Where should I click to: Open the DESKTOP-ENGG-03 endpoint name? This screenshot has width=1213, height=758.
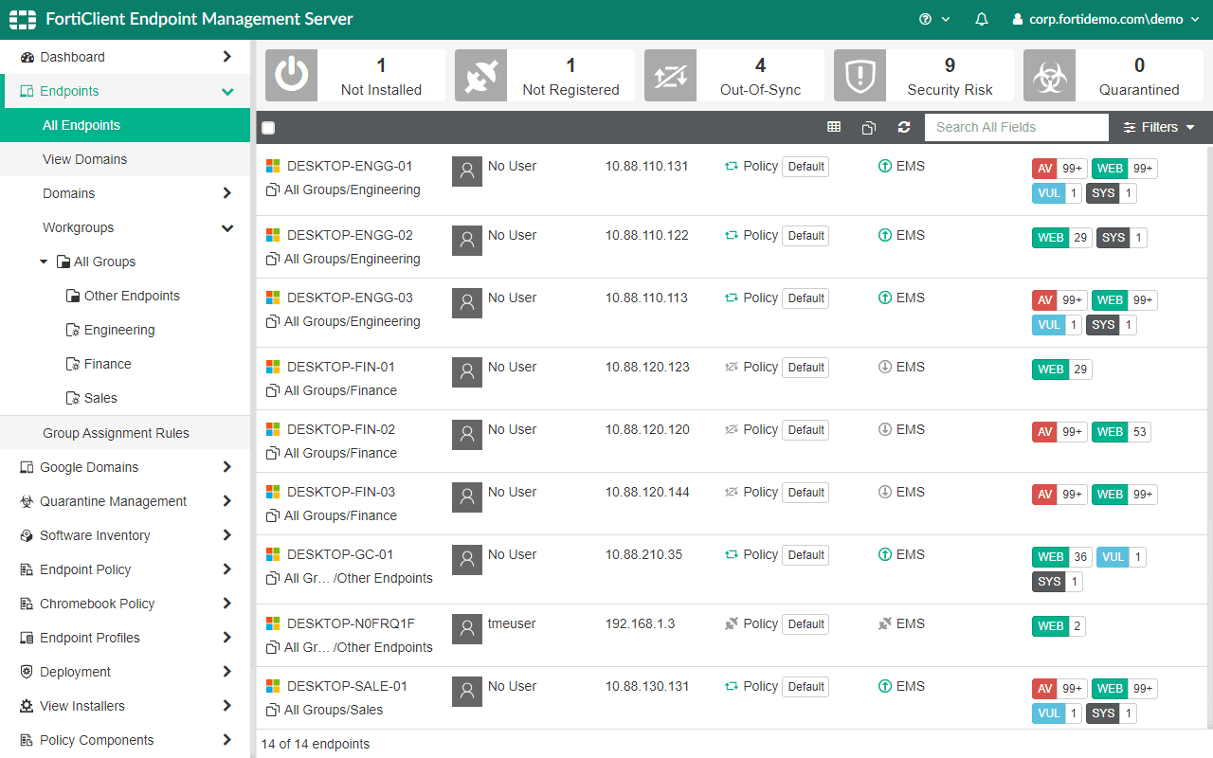[350, 298]
